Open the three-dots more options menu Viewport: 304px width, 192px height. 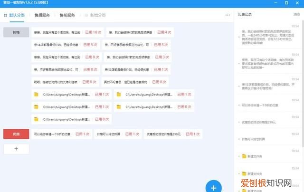pyautogui.click(x=228, y=15)
